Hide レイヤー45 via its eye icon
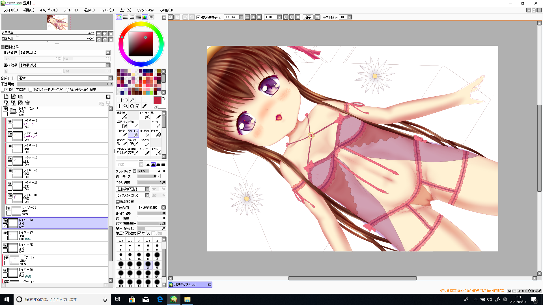Screen dimensions: 543x305 point(10,121)
